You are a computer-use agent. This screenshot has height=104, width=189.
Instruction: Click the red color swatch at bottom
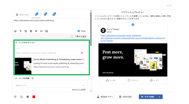click(34, 97)
